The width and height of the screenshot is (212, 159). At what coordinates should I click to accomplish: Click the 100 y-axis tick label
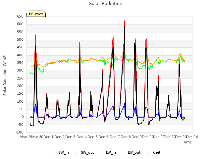point(20,102)
